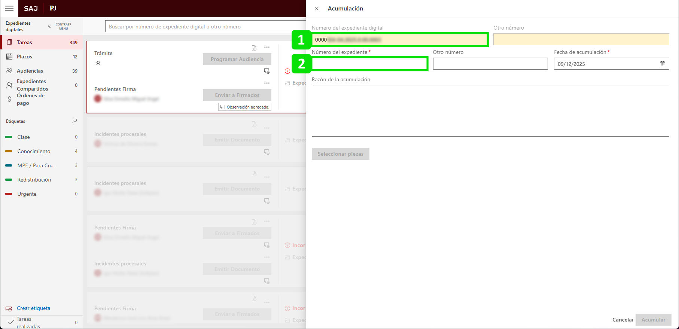The height and width of the screenshot is (329, 679).
Task: Open the Tareas section in sidebar
Action: (x=25, y=42)
